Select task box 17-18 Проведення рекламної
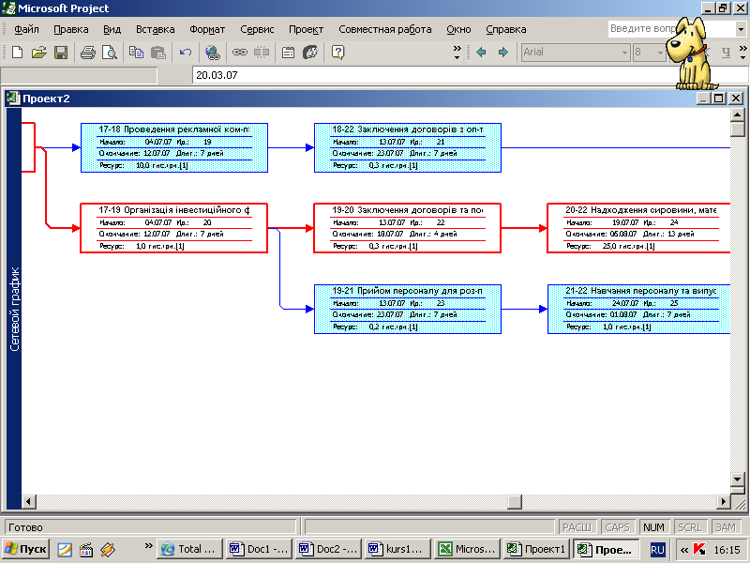The height and width of the screenshot is (563, 750). [173, 148]
